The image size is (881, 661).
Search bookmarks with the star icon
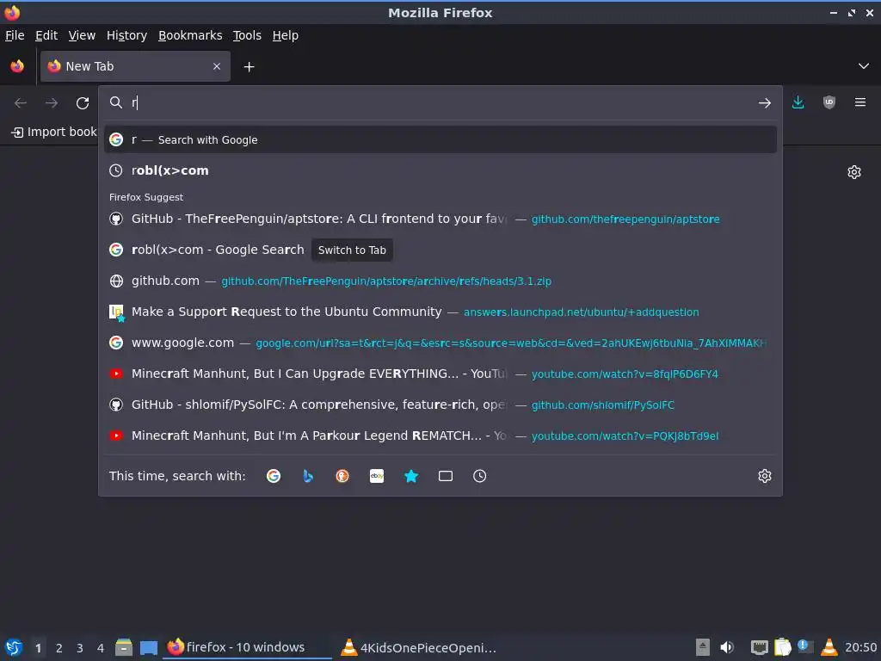pyautogui.click(x=411, y=476)
